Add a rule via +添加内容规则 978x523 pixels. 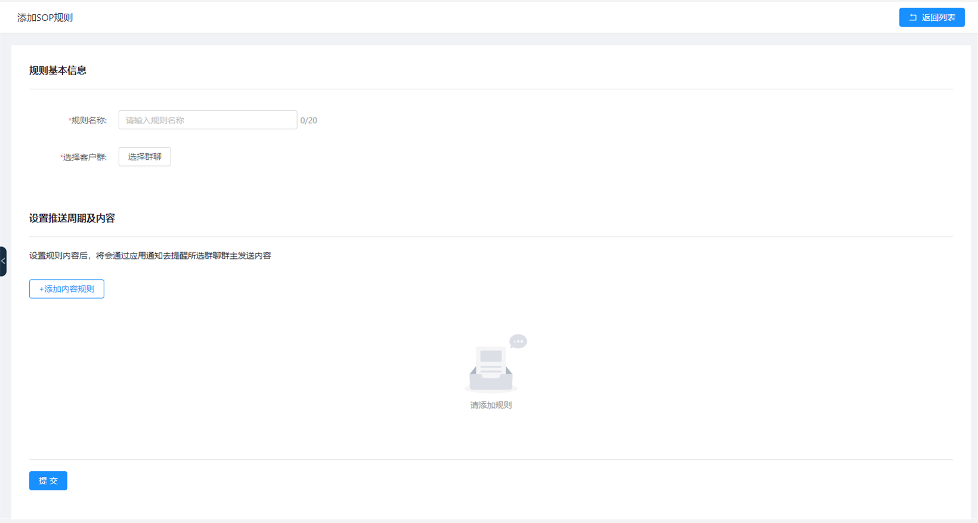(67, 289)
